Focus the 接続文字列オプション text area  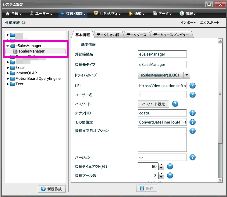click(162, 140)
